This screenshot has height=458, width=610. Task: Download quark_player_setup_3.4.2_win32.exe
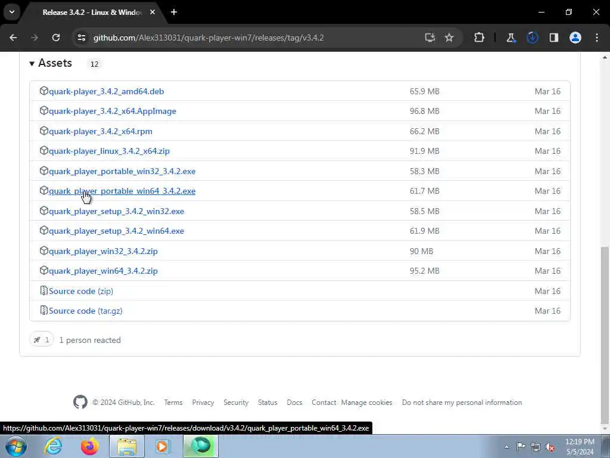click(116, 211)
